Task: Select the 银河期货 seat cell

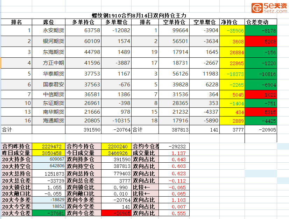Action: point(49,41)
